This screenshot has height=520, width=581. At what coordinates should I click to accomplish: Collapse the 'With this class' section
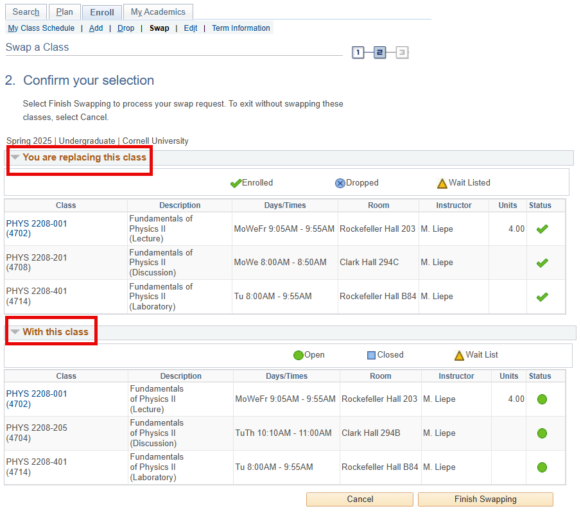[x=15, y=332]
